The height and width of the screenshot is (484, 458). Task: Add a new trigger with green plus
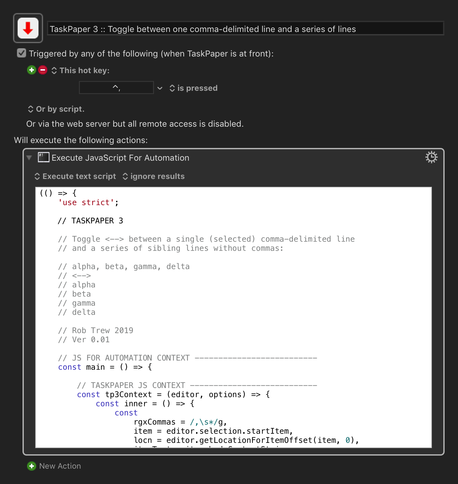[x=32, y=70]
